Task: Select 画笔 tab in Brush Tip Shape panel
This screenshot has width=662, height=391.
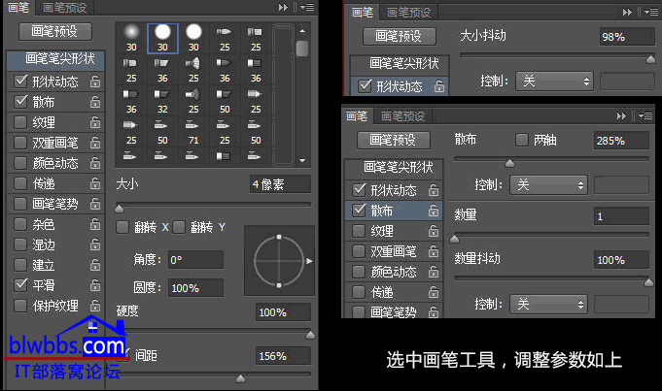Action: [18, 7]
